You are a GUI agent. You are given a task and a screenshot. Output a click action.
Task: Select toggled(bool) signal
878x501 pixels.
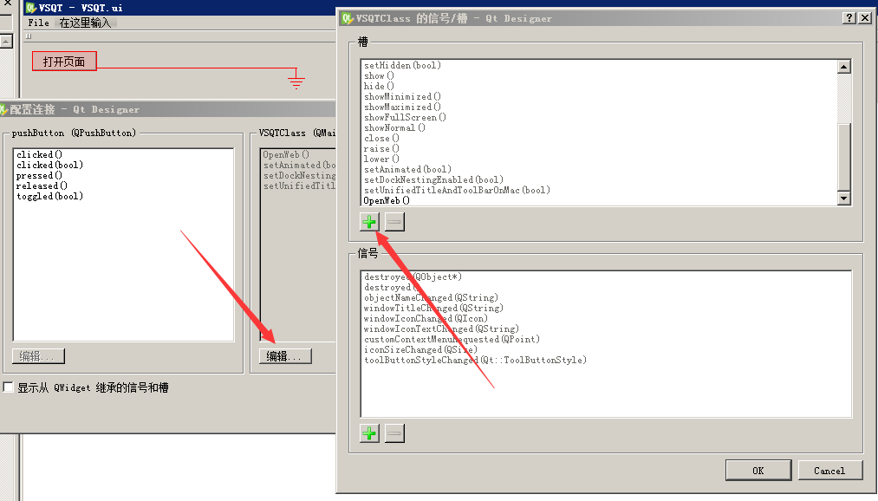[x=49, y=197]
